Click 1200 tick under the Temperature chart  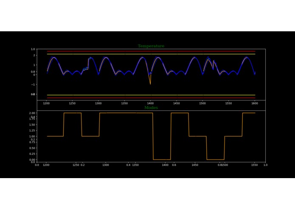[x=46, y=103]
